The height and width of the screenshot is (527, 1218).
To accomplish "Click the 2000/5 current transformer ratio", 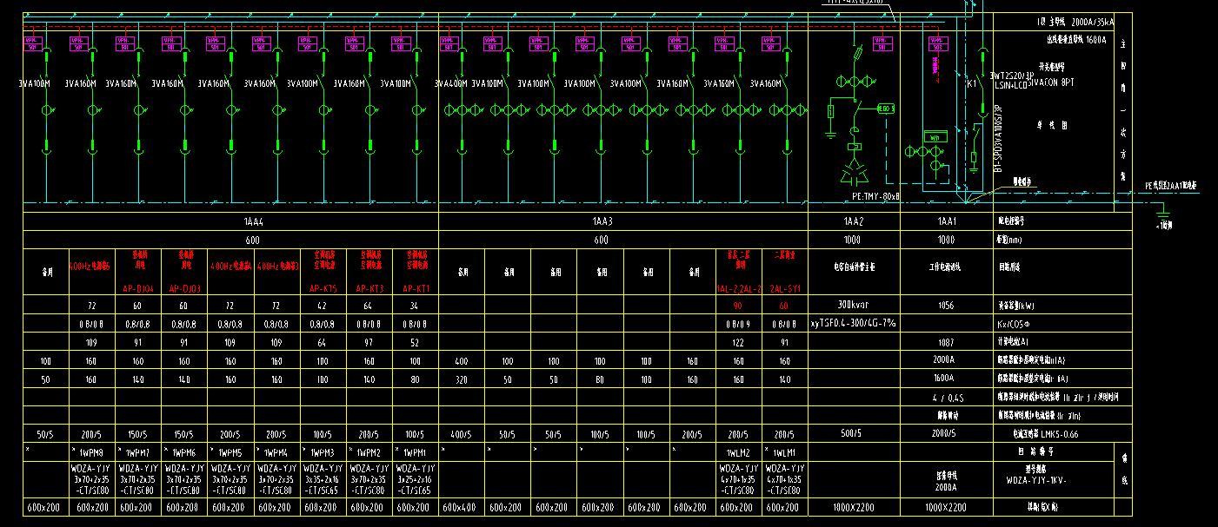I will 945,433.
